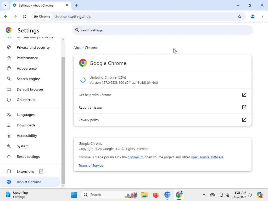The height and width of the screenshot is (201, 268).
Task: Click the Extensions puzzle icon
Action: (x=9, y=171)
